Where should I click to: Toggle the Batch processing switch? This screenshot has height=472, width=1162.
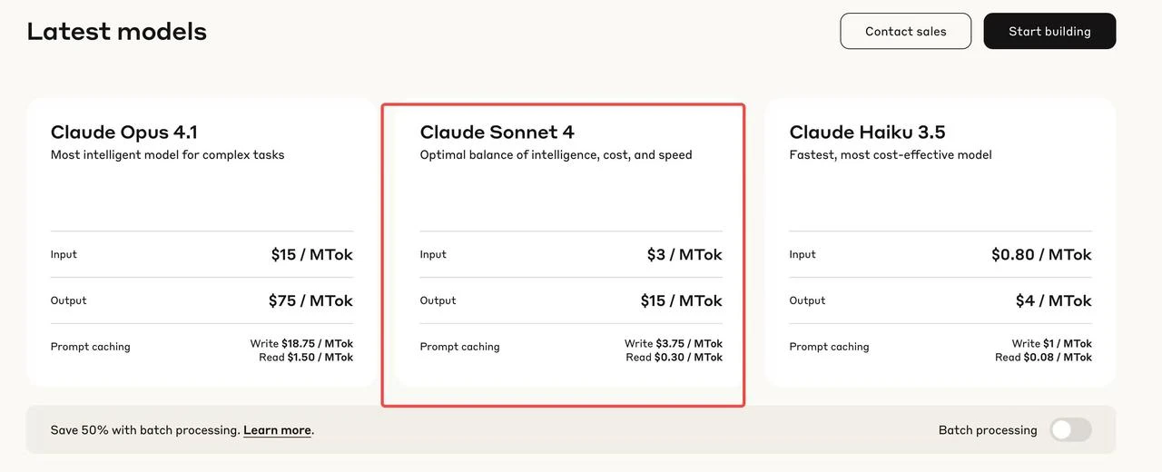point(1070,430)
